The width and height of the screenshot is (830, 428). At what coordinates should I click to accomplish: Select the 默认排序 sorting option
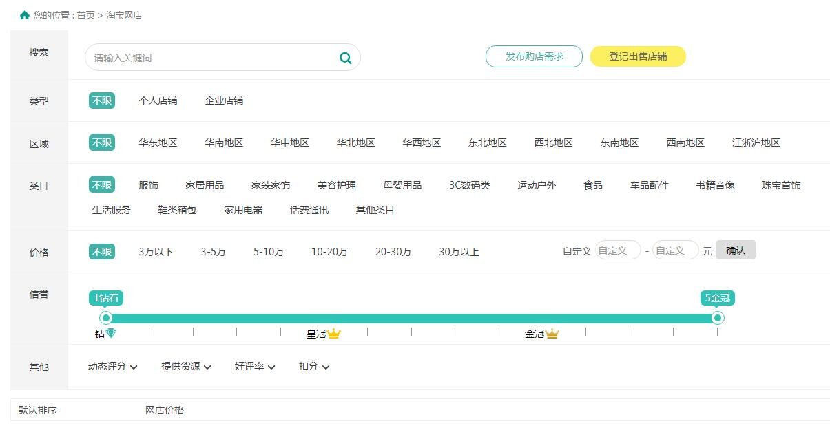click(37, 409)
